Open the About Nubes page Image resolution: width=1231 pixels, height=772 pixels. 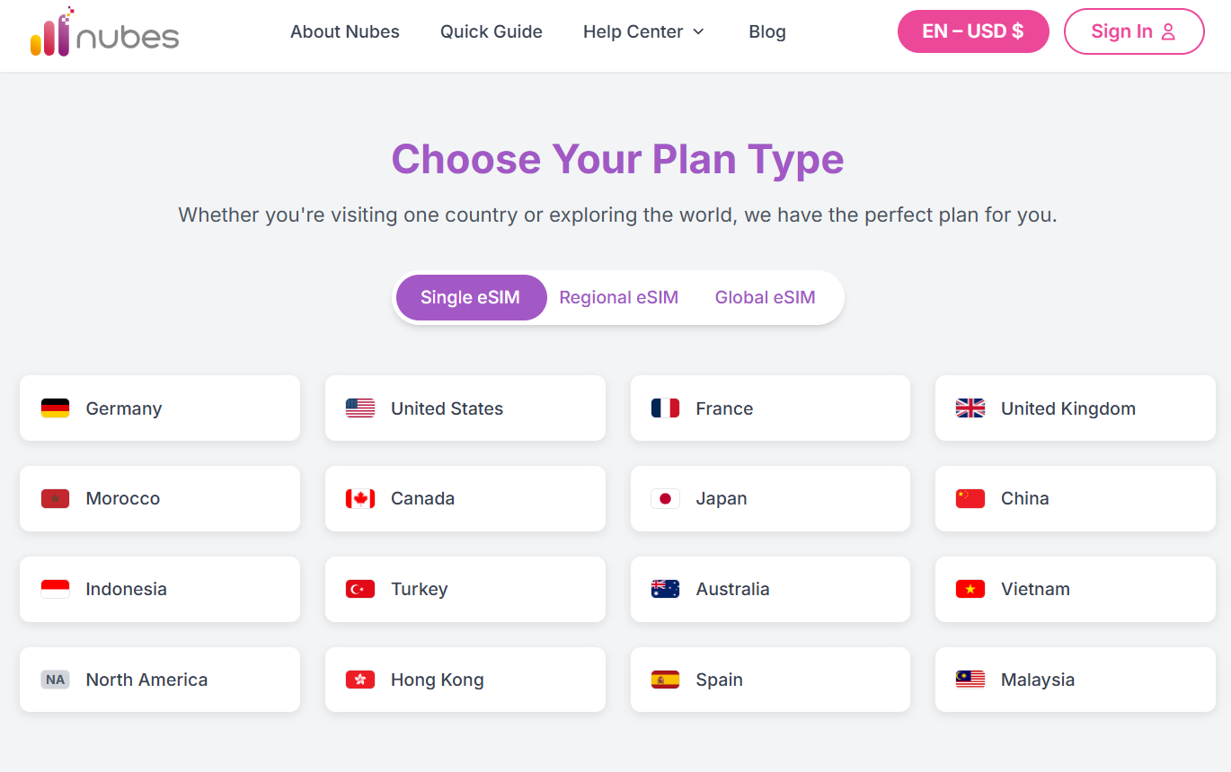point(344,31)
